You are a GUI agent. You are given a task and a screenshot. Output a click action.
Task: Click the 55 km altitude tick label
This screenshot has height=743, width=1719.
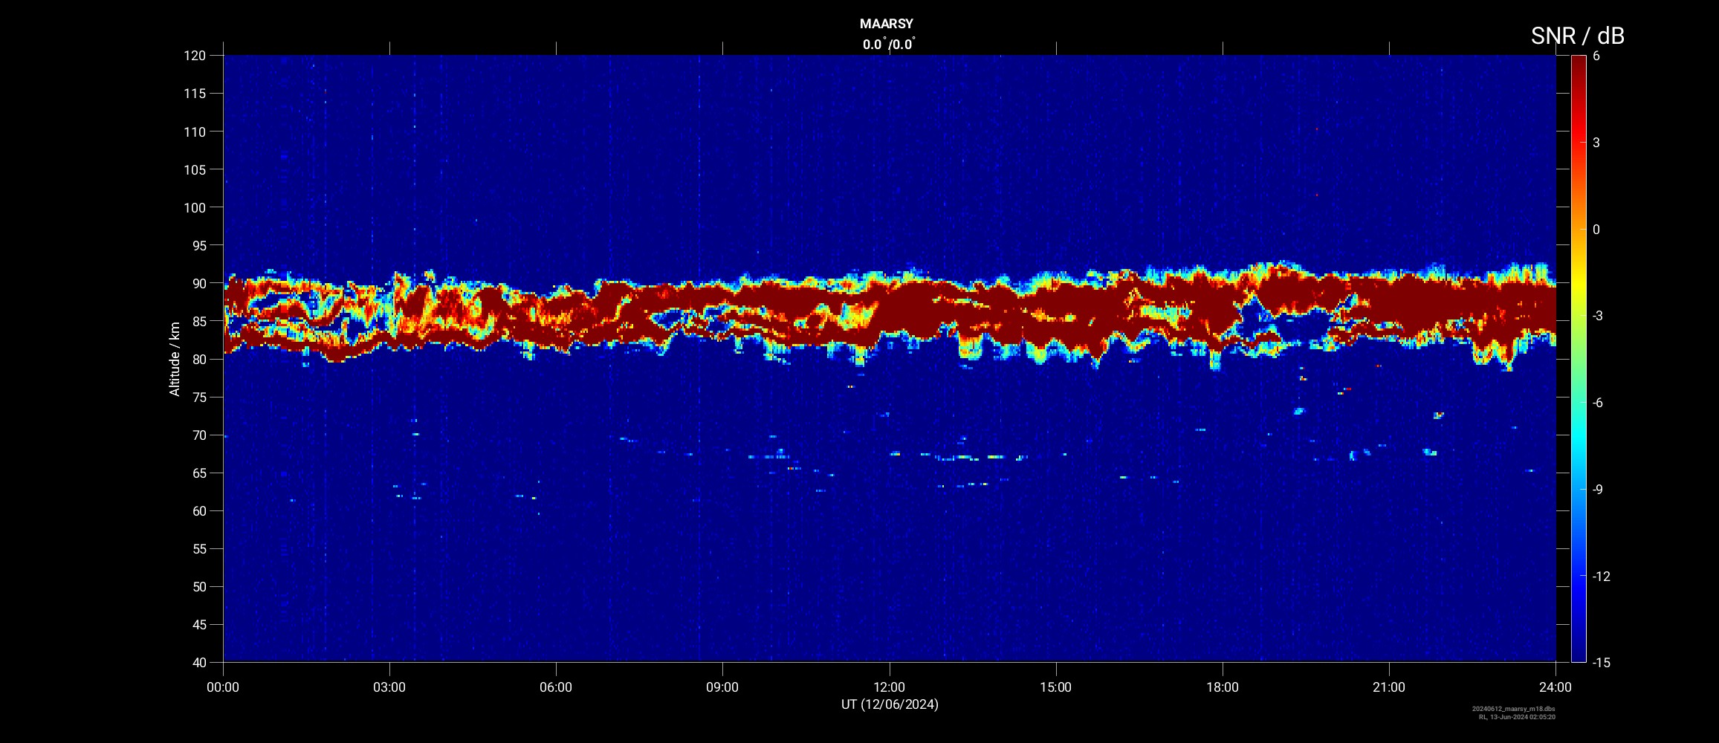pyautogui.click(x=198, y=549)
